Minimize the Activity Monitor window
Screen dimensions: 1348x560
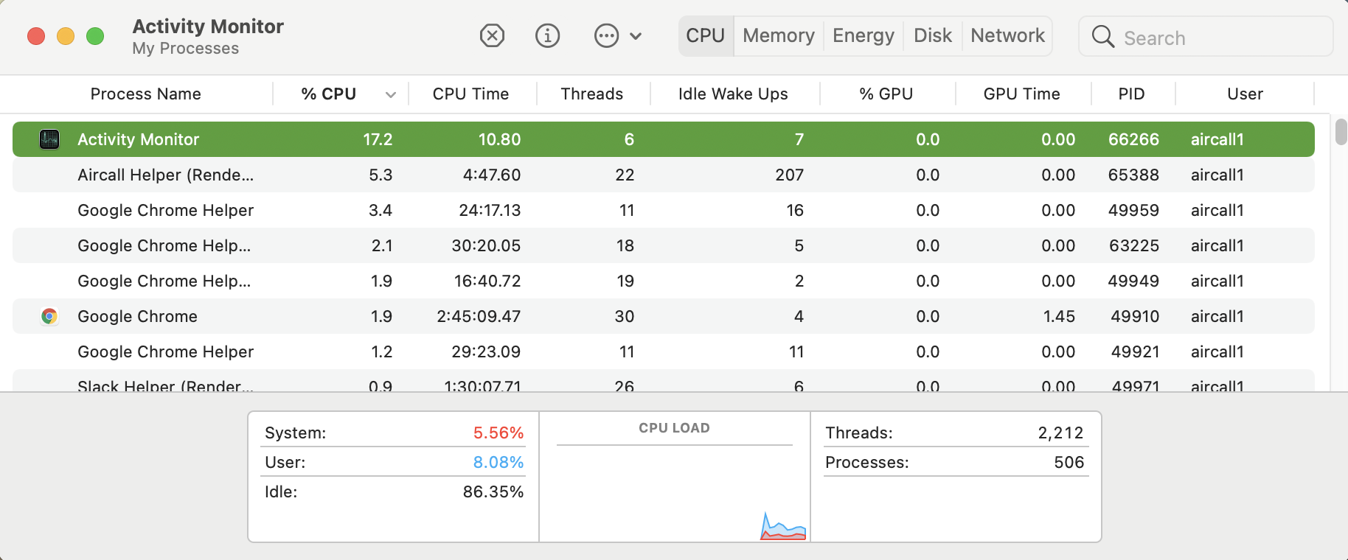66,35
